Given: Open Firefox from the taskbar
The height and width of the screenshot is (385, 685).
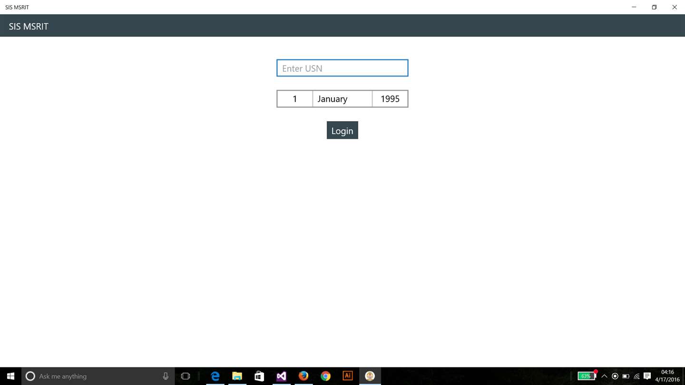Looking at the screenshot, I should (303, 376).
